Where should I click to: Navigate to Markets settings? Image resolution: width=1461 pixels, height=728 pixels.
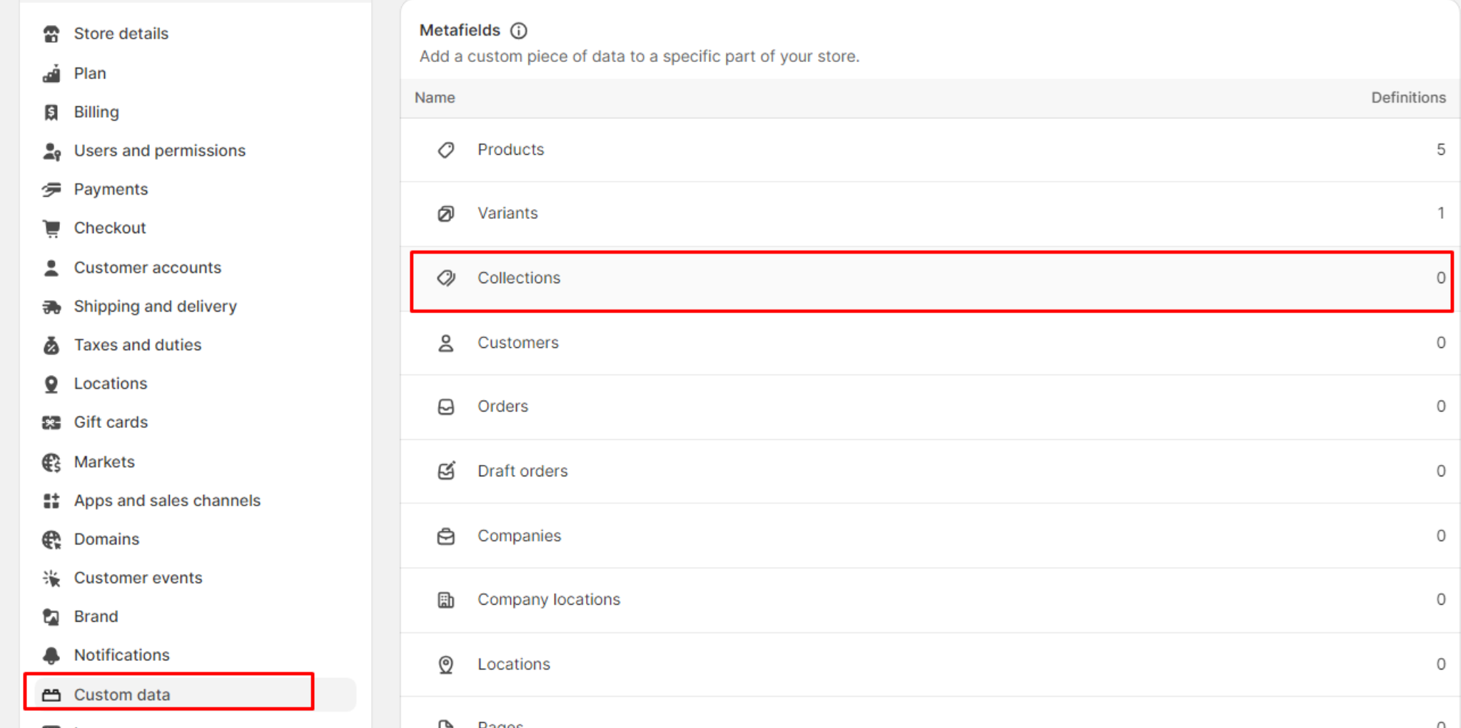pyautogui.click(x=104, y=462)
